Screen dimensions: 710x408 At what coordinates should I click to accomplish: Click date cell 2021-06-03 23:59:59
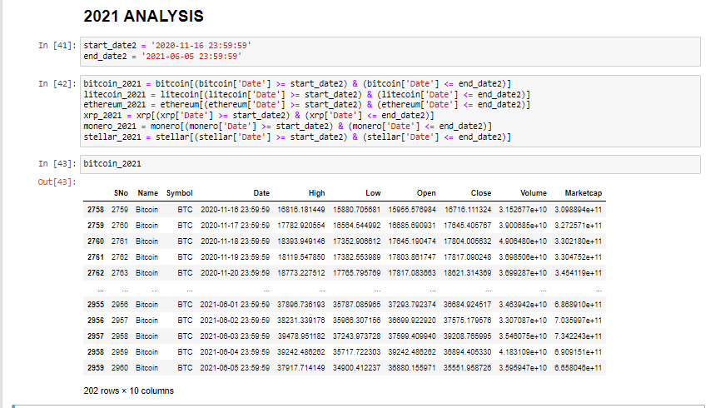(x=235, y=336)
